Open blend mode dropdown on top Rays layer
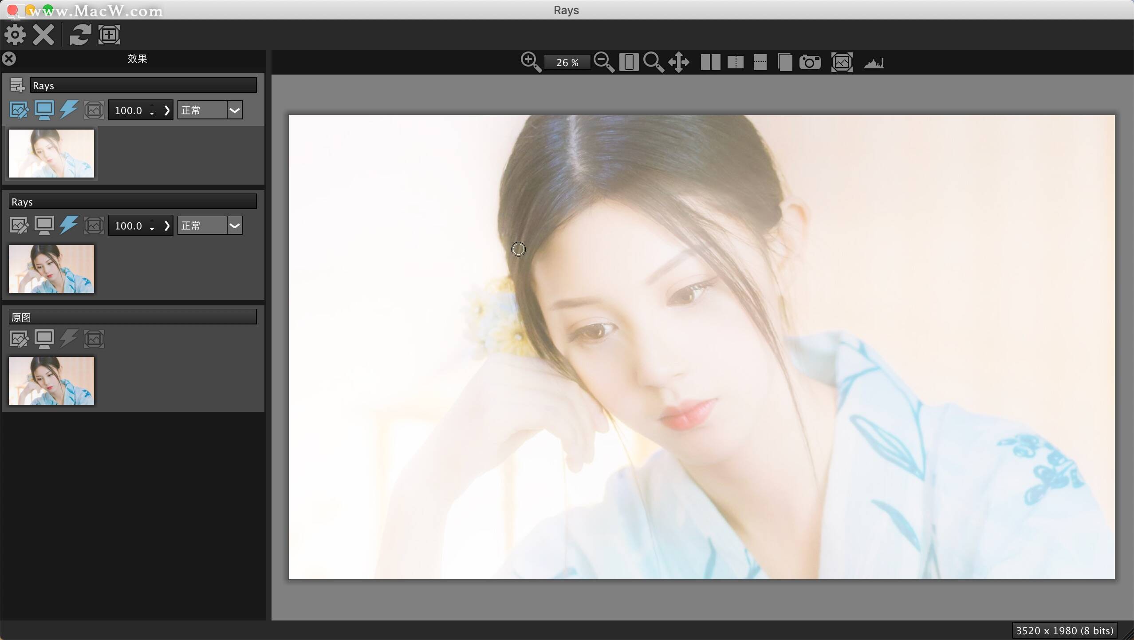Viewport: 1134px width, 640px height. 235,110
